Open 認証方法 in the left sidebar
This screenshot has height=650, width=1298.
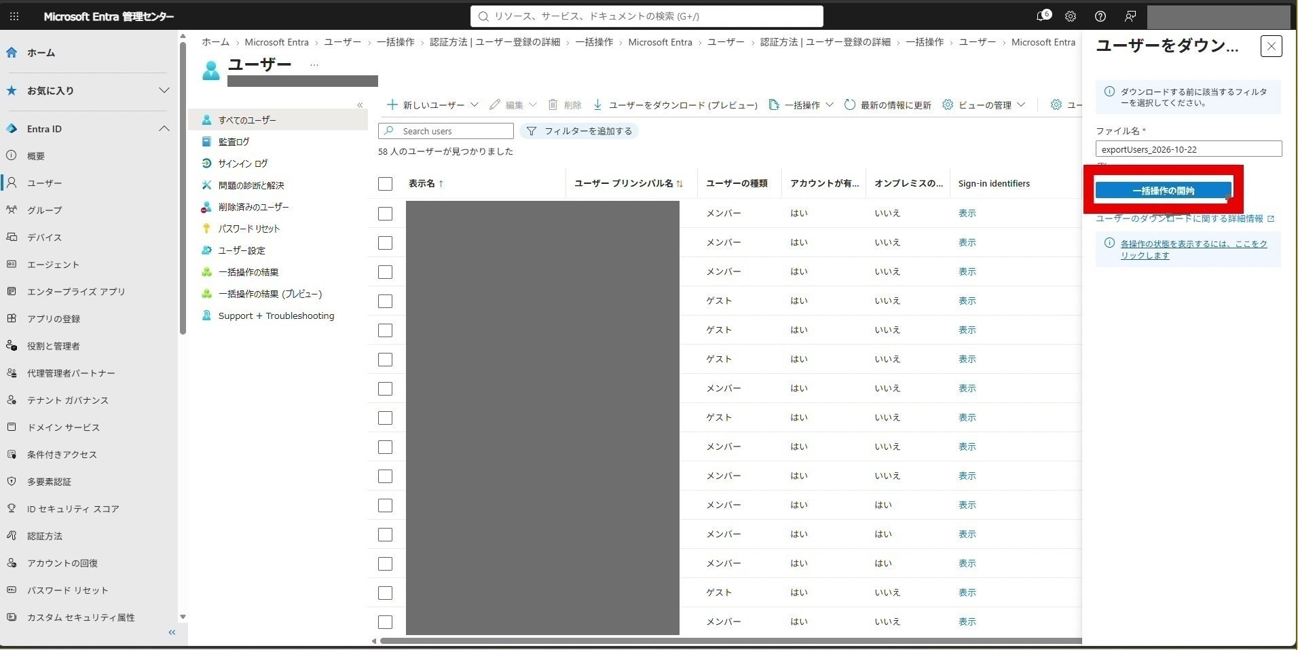44,536
